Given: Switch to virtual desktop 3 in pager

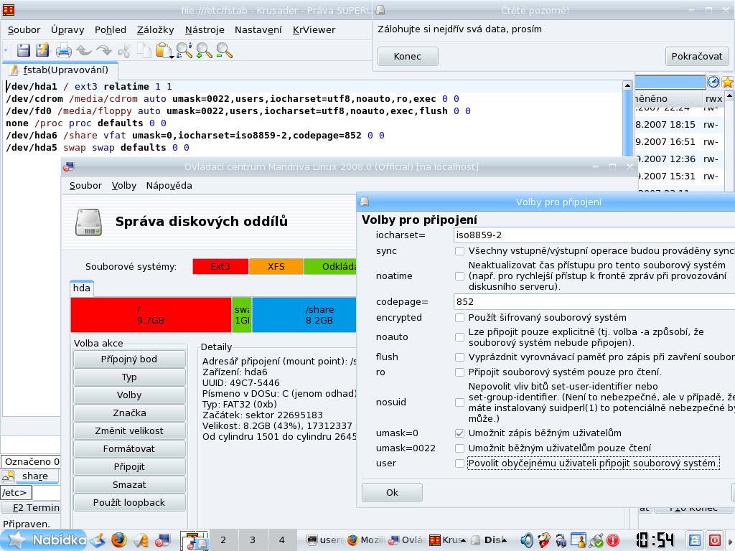Looking at the screenshot, I should point(252,540).
